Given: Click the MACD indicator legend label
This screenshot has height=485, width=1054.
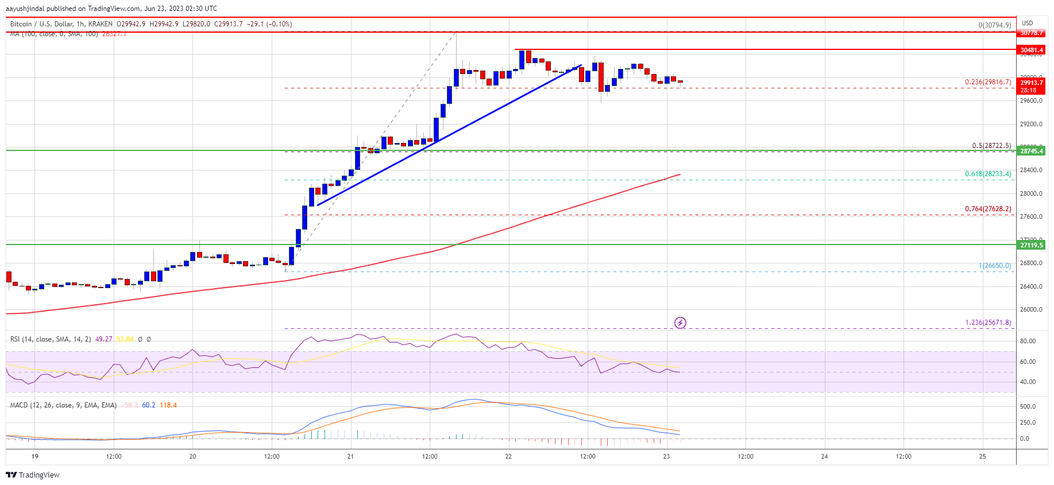Looking at the screenshot, I should (63, 405).
